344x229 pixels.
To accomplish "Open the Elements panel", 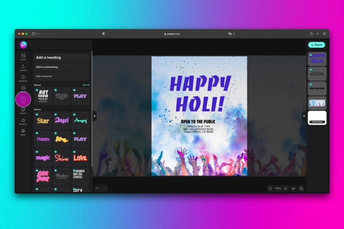I will pyautogui.click(x=23, y=121).
